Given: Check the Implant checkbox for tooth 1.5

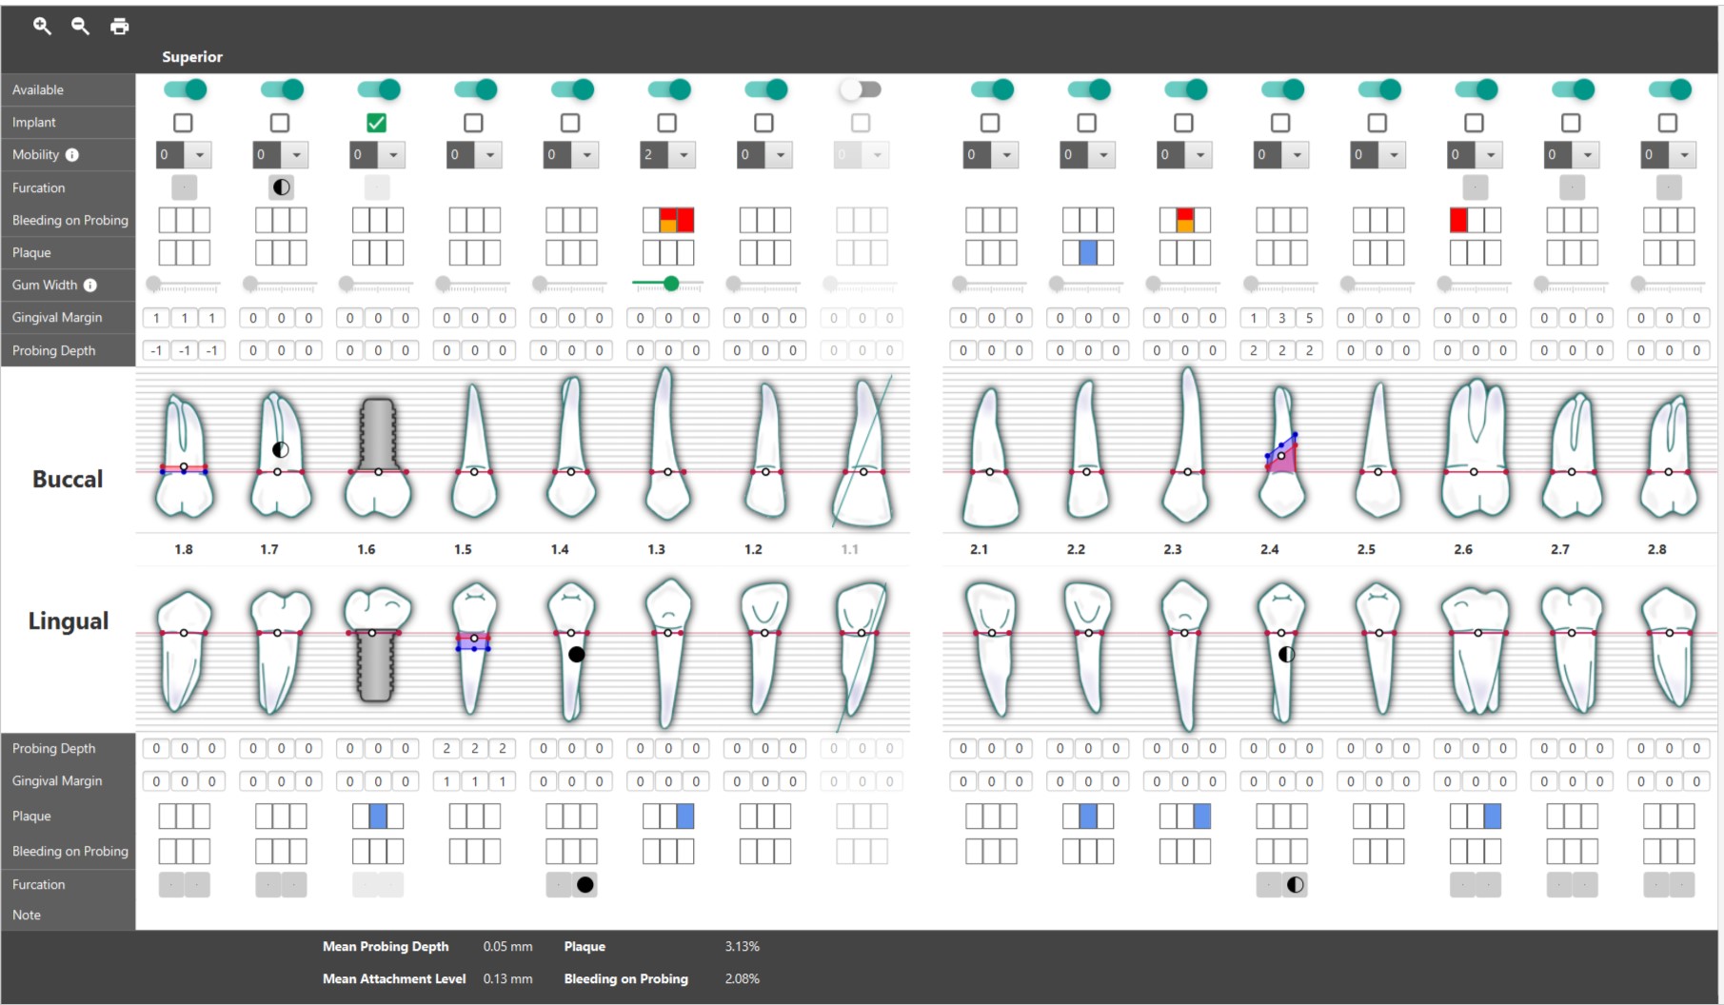Looking at the screenshot, I should (x=473, y=123).
